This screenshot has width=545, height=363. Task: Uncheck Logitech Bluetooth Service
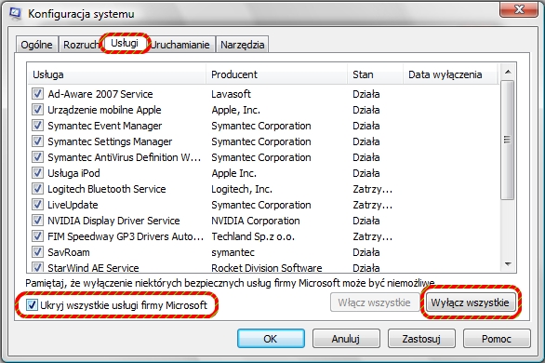pos(37,189)
